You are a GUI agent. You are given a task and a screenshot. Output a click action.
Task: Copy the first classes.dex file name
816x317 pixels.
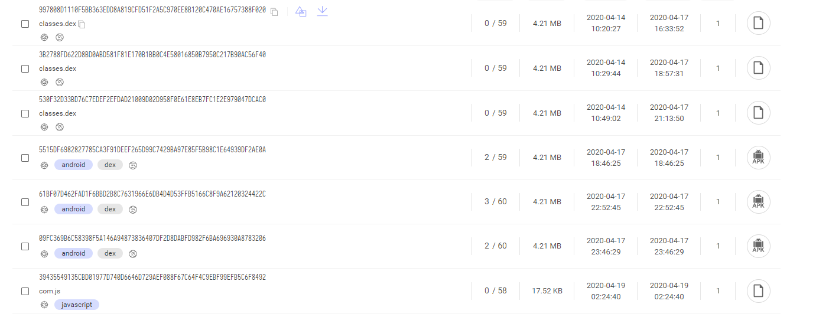(82, 24)
